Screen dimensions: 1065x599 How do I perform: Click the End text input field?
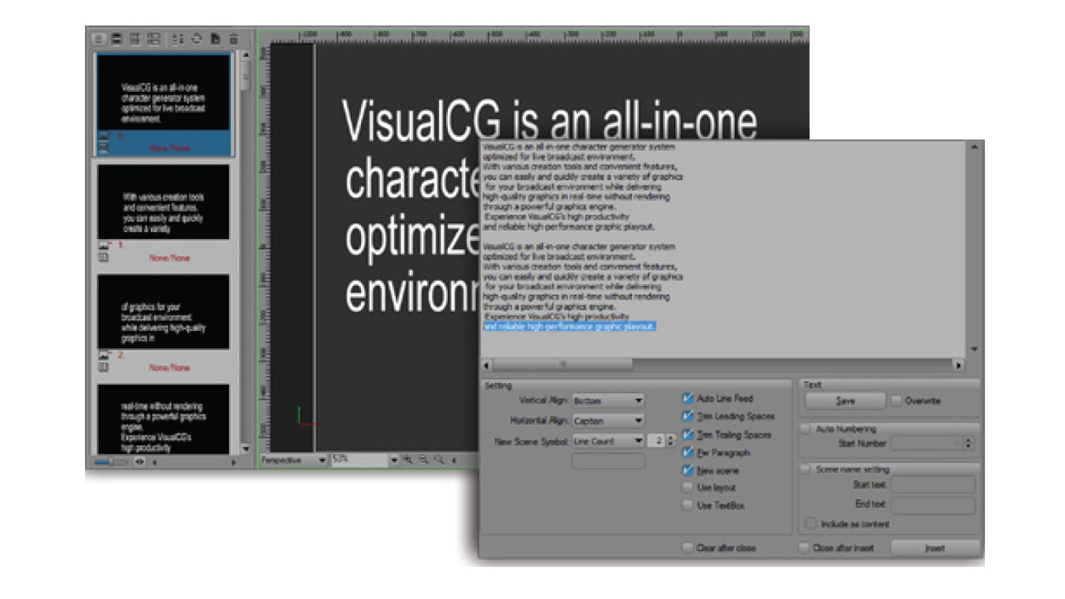[933, 505]
